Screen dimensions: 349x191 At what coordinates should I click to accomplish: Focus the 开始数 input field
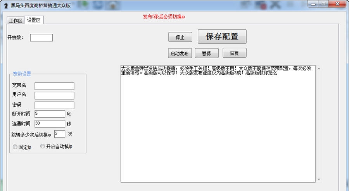(41, 38)
